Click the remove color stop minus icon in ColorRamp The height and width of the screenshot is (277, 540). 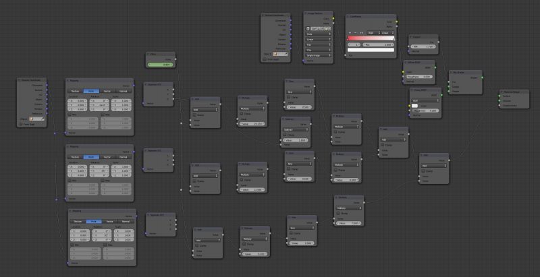pyautogui.click(x=356, y=32)
